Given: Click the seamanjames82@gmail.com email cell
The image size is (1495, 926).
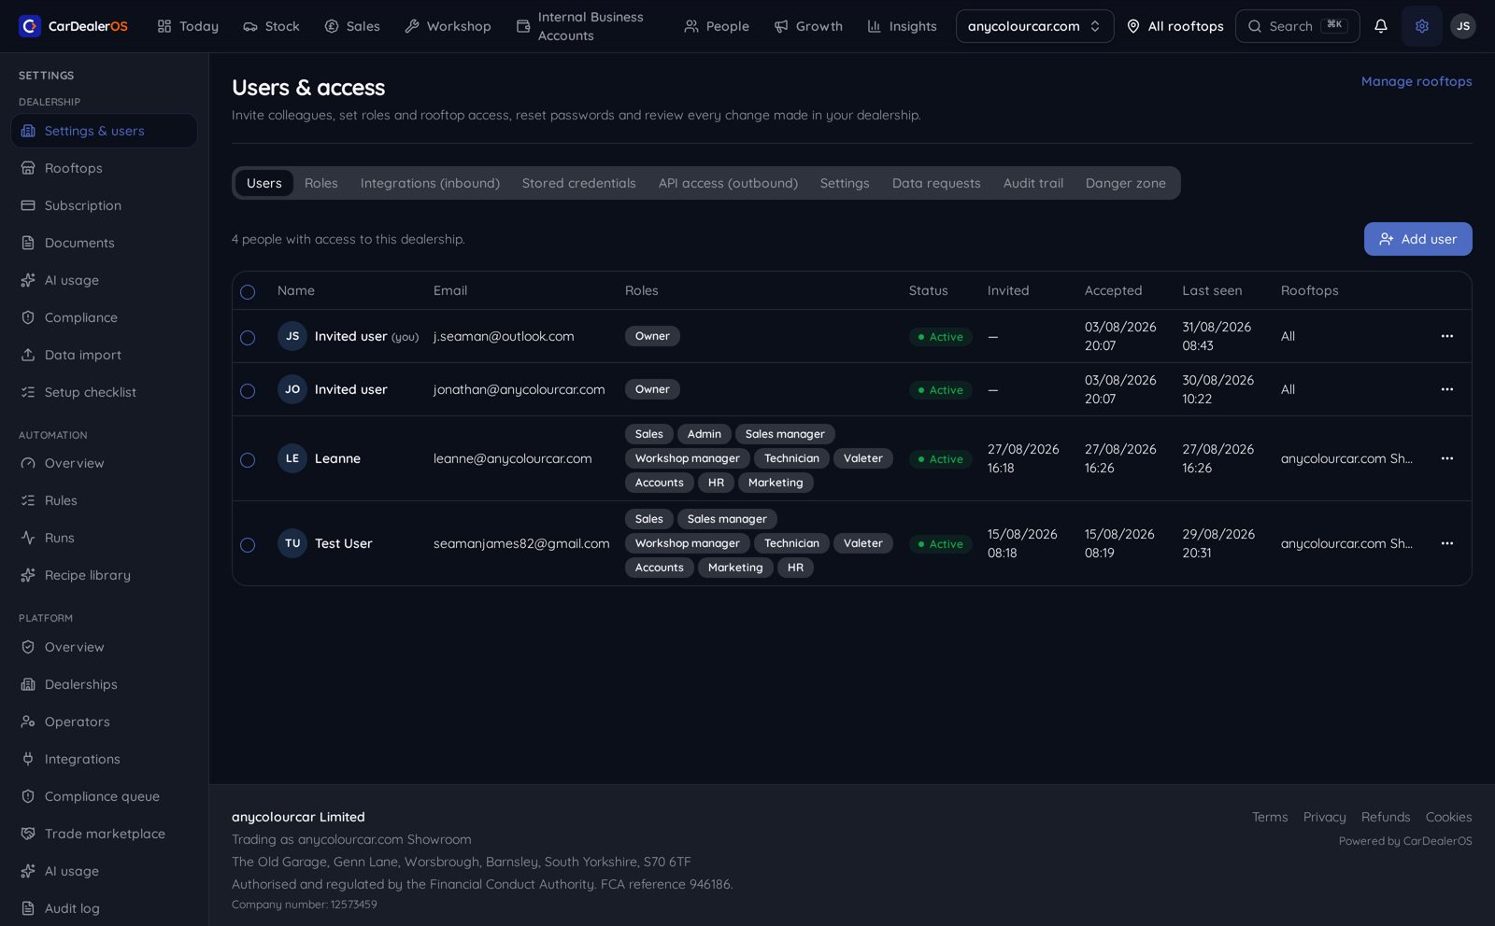Looking at the screenshot, I should pos(521,543).
